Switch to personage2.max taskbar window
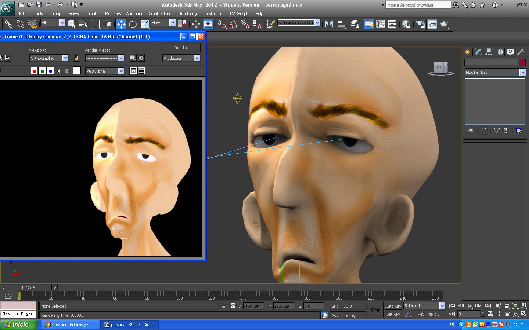This screenshot has height=330, width=529. pyautogui.click(x=129, y=324)
